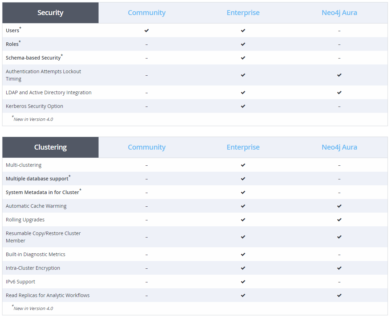Select Enterprise checkmark for Intra-Cluster Encryption

click(x=243, y=268)
